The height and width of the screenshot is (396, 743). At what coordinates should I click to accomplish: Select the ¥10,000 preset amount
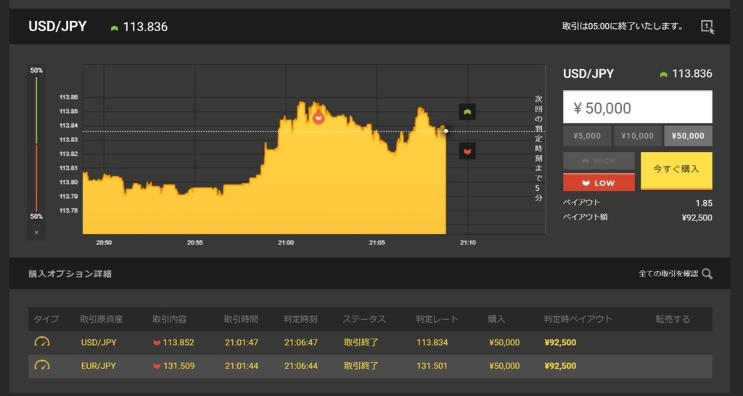tap(637, 136)
